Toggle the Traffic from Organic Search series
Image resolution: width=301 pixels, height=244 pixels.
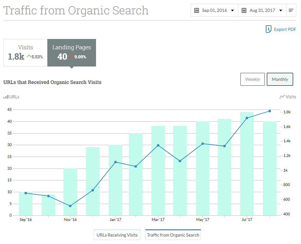(x=173, y=235)
